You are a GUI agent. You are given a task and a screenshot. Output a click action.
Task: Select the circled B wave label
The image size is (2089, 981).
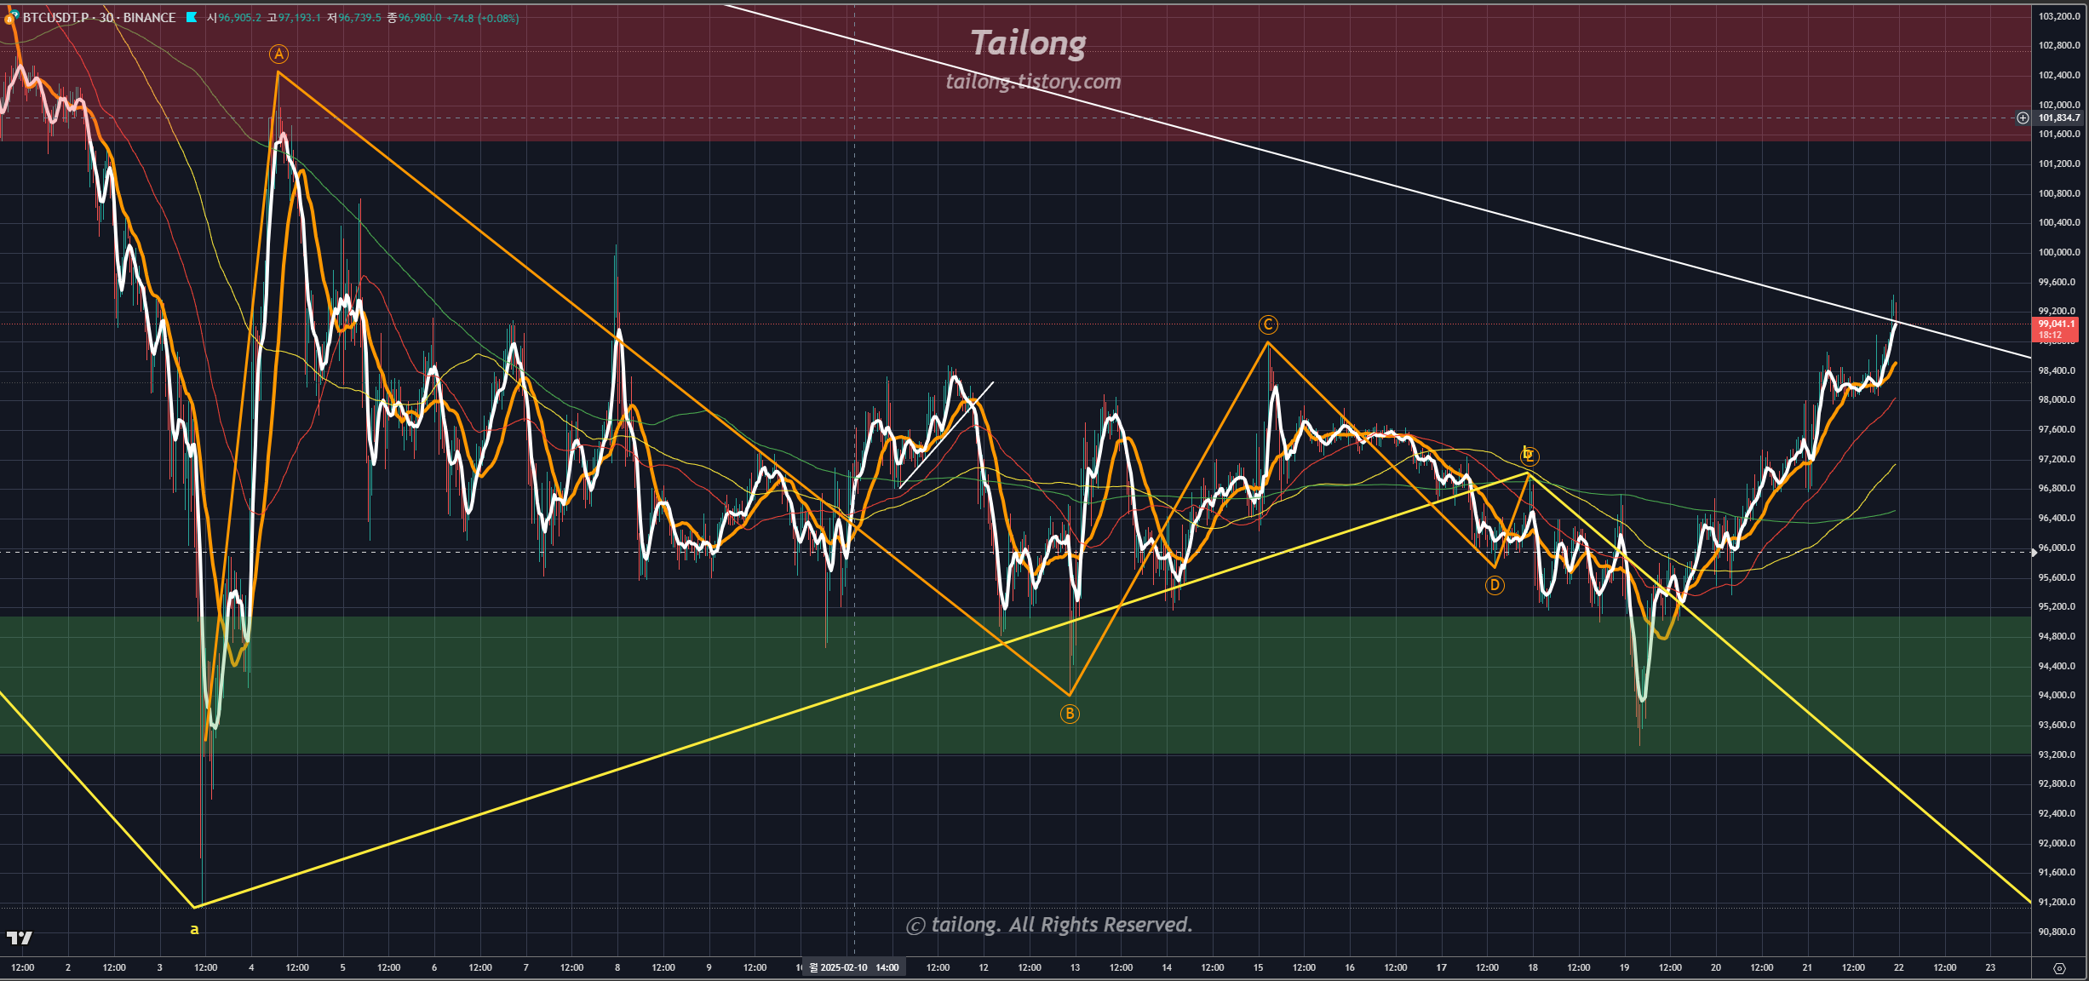click(x=1070, y=714)
